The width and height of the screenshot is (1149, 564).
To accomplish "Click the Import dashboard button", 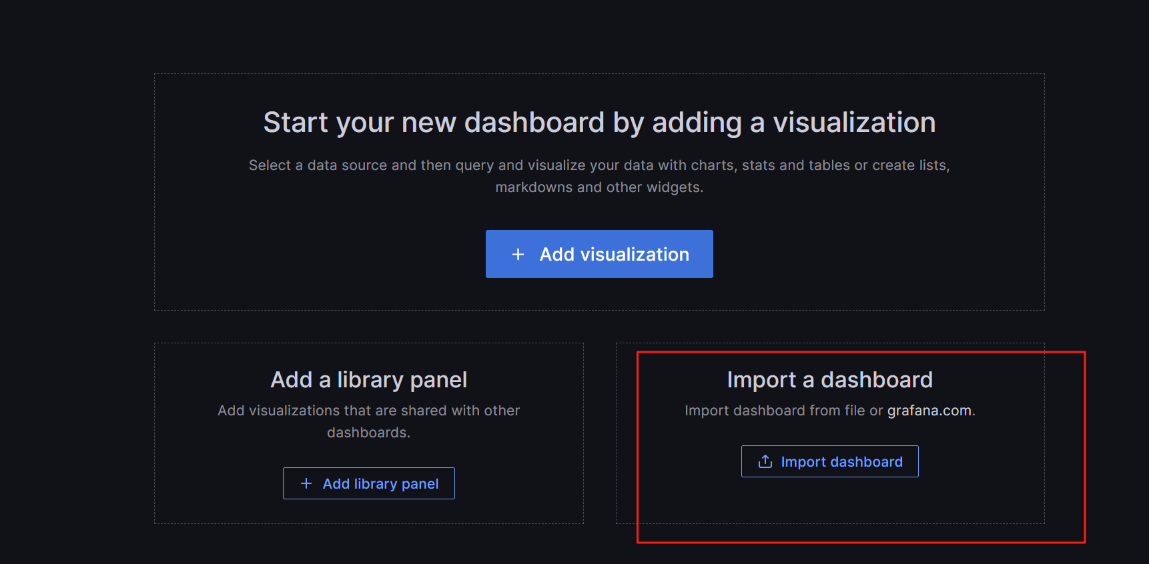I will click(830, 461).
